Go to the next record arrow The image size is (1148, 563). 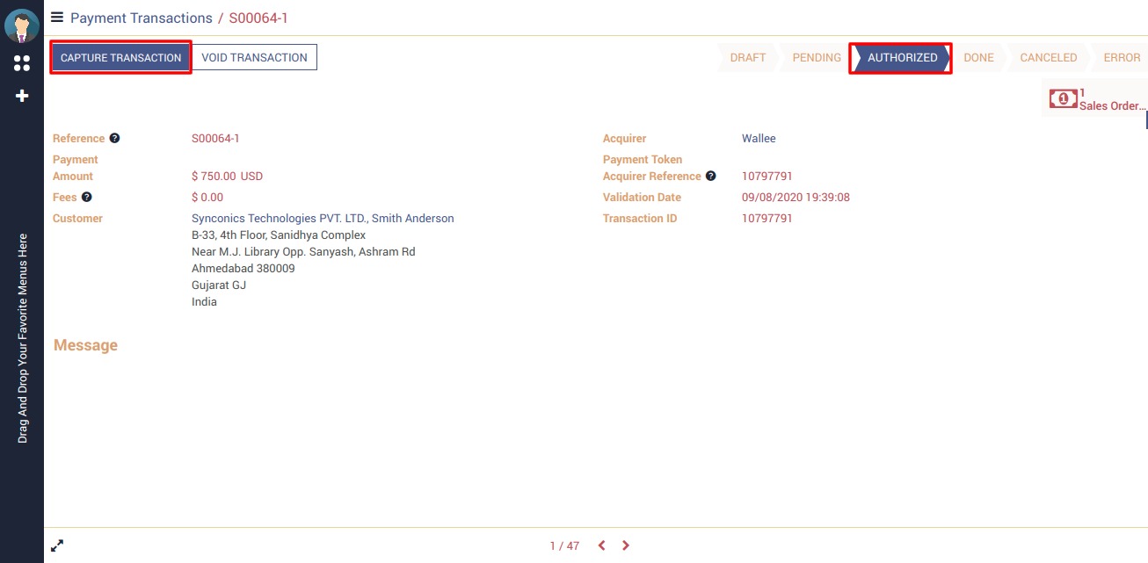tap(626, 545)
